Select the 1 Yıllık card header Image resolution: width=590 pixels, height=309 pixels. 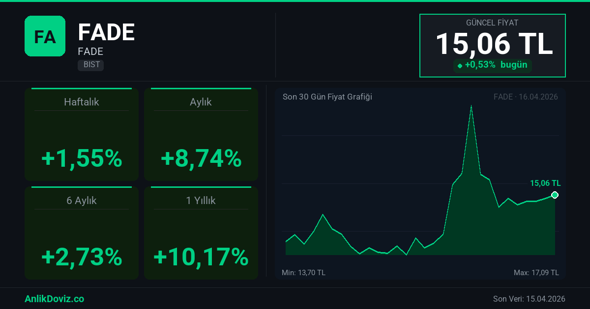(201, 200)
